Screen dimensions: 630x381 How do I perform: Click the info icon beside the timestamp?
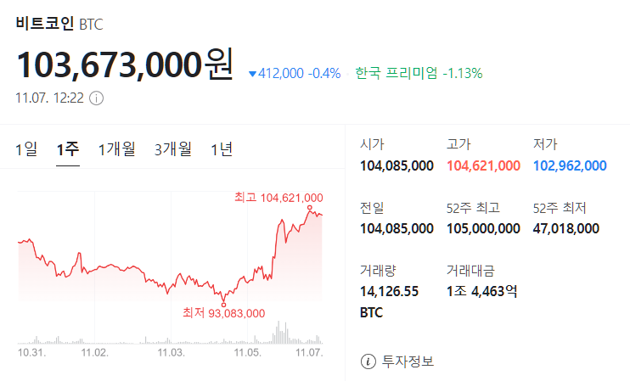click(x=96, y=98)
